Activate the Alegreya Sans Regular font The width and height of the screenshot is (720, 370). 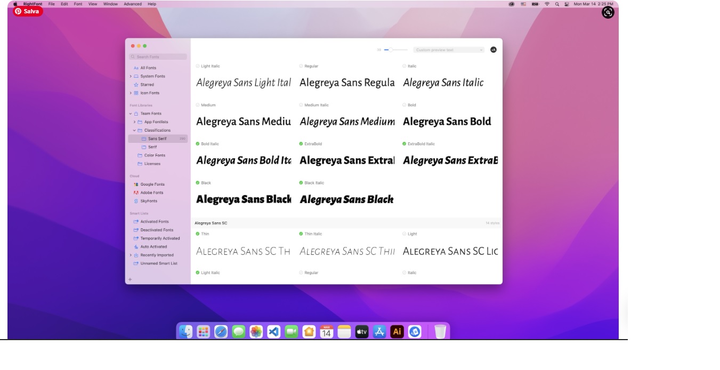coord(301,66)
